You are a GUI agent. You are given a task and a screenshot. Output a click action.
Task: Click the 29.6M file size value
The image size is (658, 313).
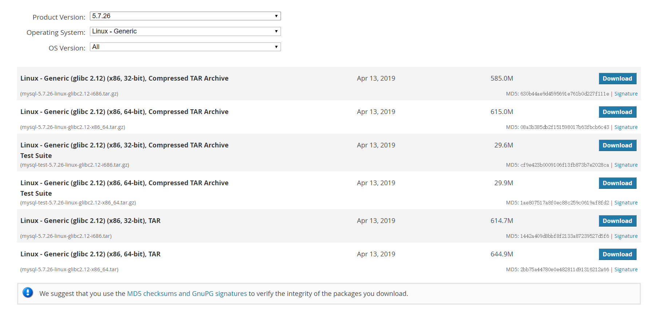coord(504,145)
